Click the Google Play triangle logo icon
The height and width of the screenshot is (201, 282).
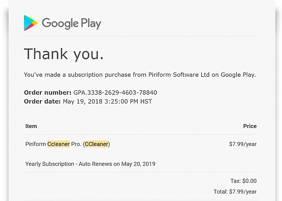pos(31,23)
